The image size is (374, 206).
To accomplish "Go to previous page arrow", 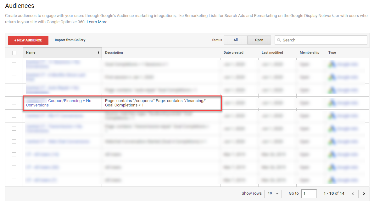I will pyautogui.click(x=353, y=194).
